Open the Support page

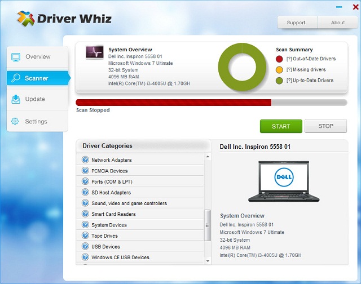[297, 23]
